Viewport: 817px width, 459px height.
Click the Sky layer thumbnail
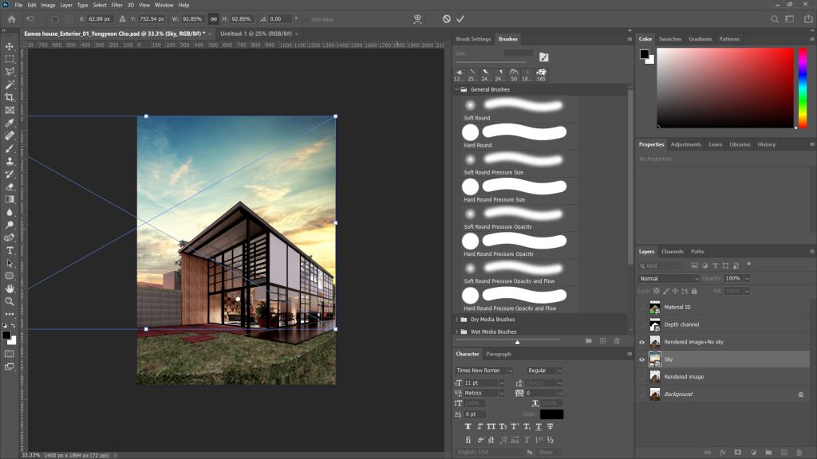point(656,359)
